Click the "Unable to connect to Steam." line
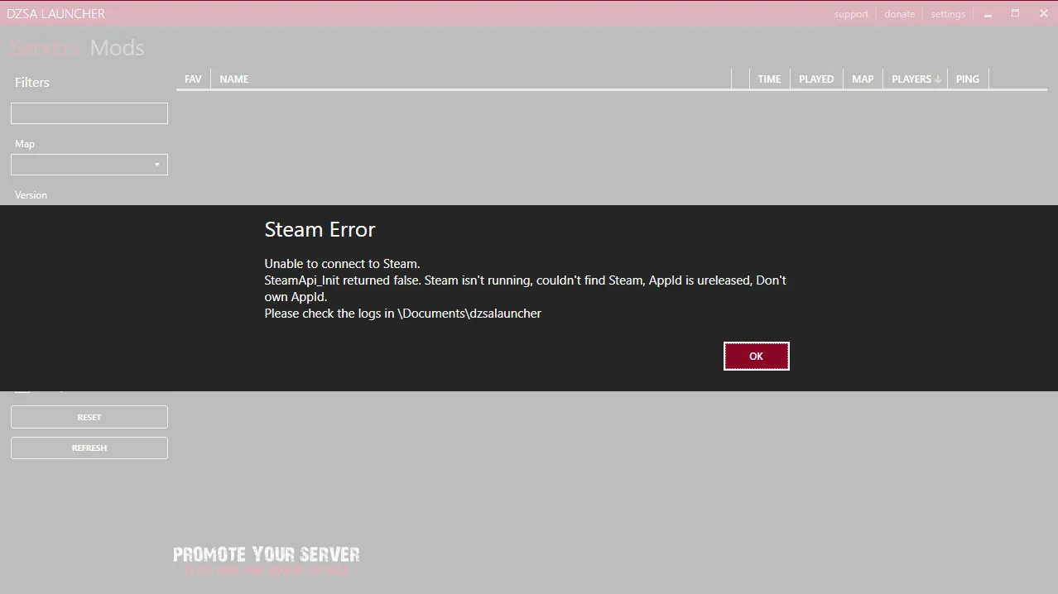Viewport: 1058px width, 594px height. tap(342, 264)
